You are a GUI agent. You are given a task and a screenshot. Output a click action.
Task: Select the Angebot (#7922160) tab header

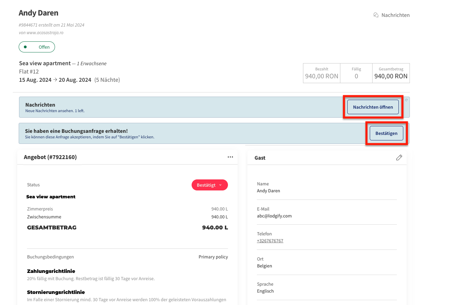pos(50,157)
